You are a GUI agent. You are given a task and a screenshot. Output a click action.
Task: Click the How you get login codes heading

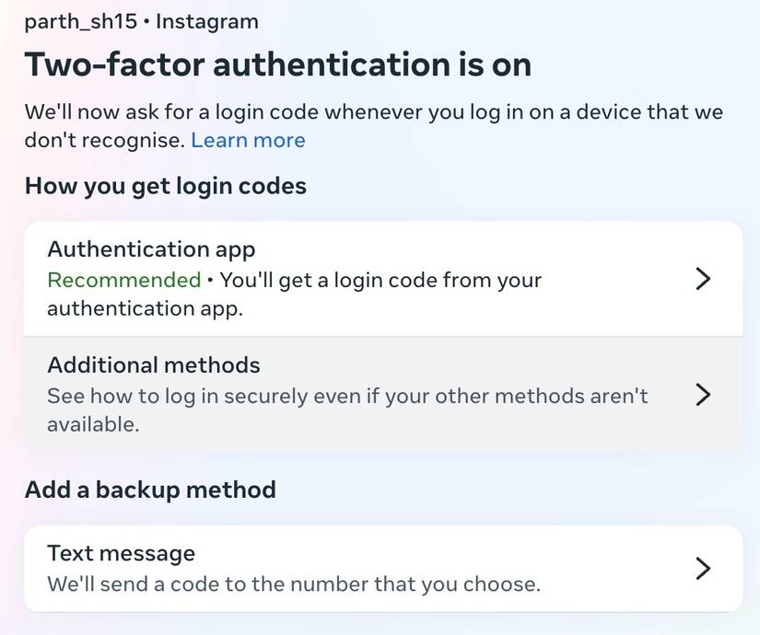point(165,185)
